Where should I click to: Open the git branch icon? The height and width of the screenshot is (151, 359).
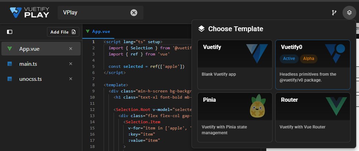click(334, 13)
